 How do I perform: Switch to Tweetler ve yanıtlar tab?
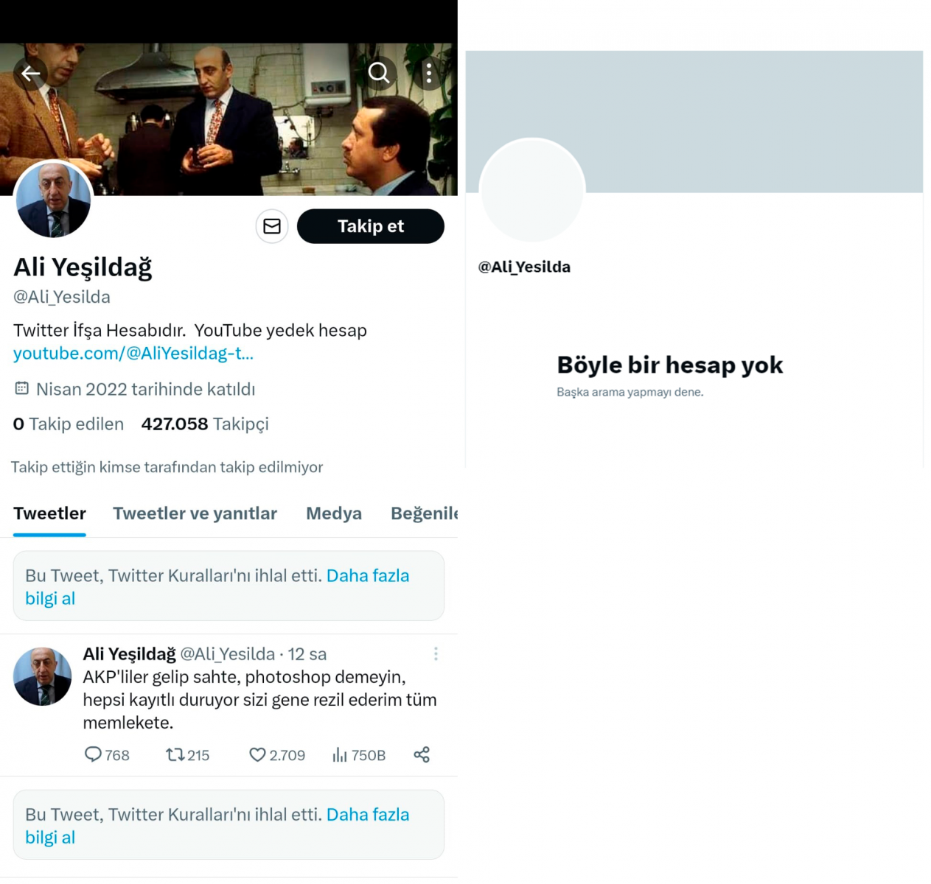click(195, 513)
